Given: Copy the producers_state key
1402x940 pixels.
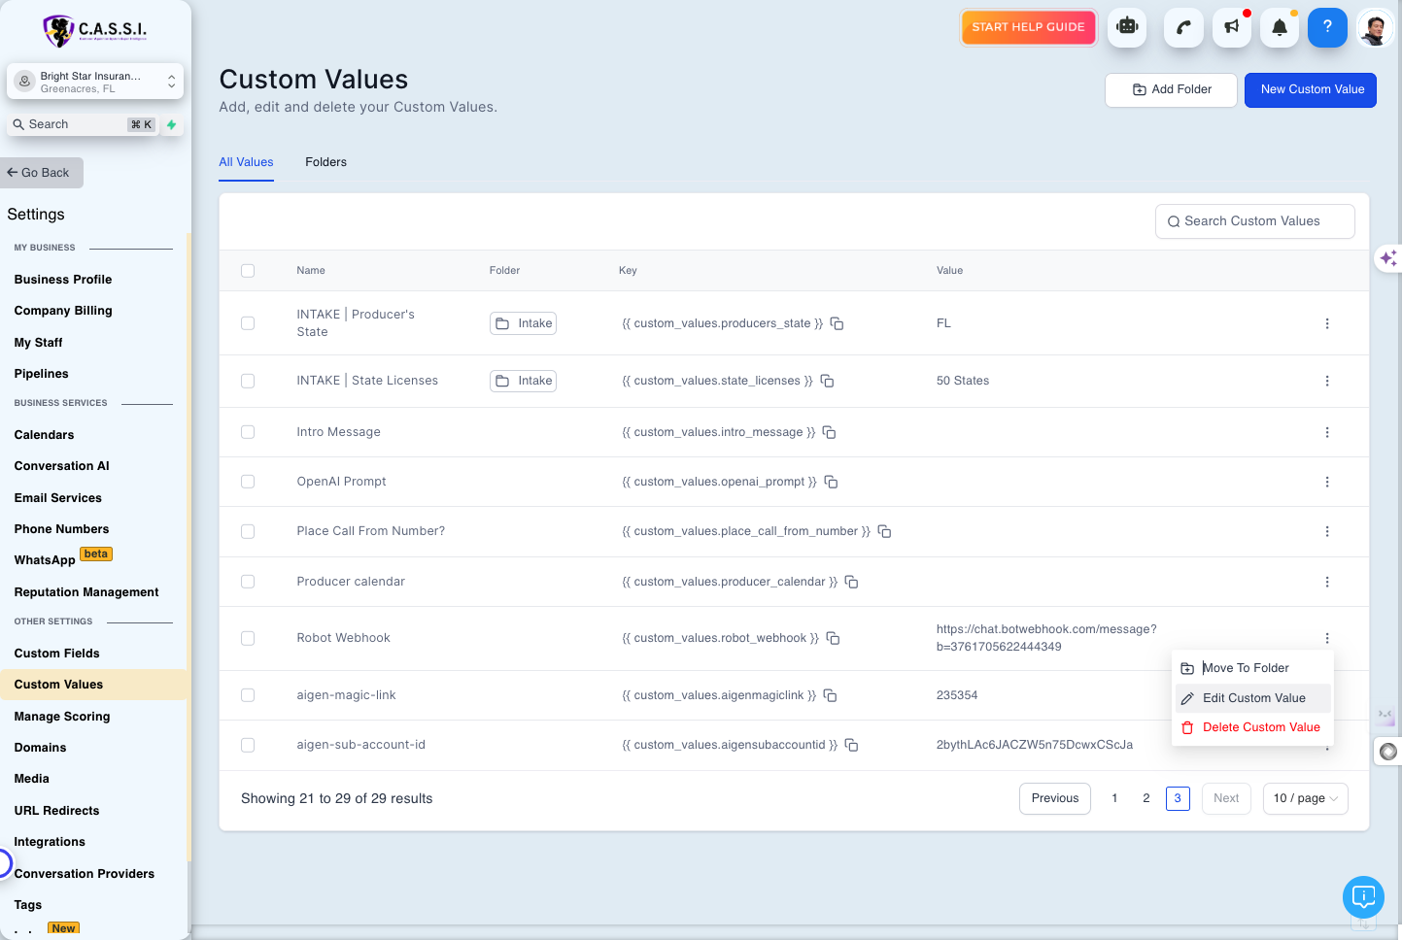Looking at the screenshot, I should [837, 323].
